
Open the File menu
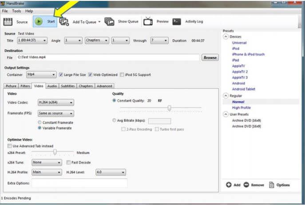coord(5,11)
